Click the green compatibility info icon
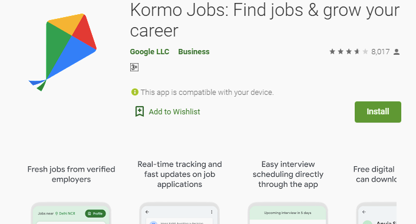Image resolution: width=416 pixels, height=224 pixels. point(135,92)
